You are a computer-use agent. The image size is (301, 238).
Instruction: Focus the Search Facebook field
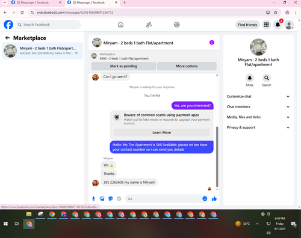click(x=48, y=25)
